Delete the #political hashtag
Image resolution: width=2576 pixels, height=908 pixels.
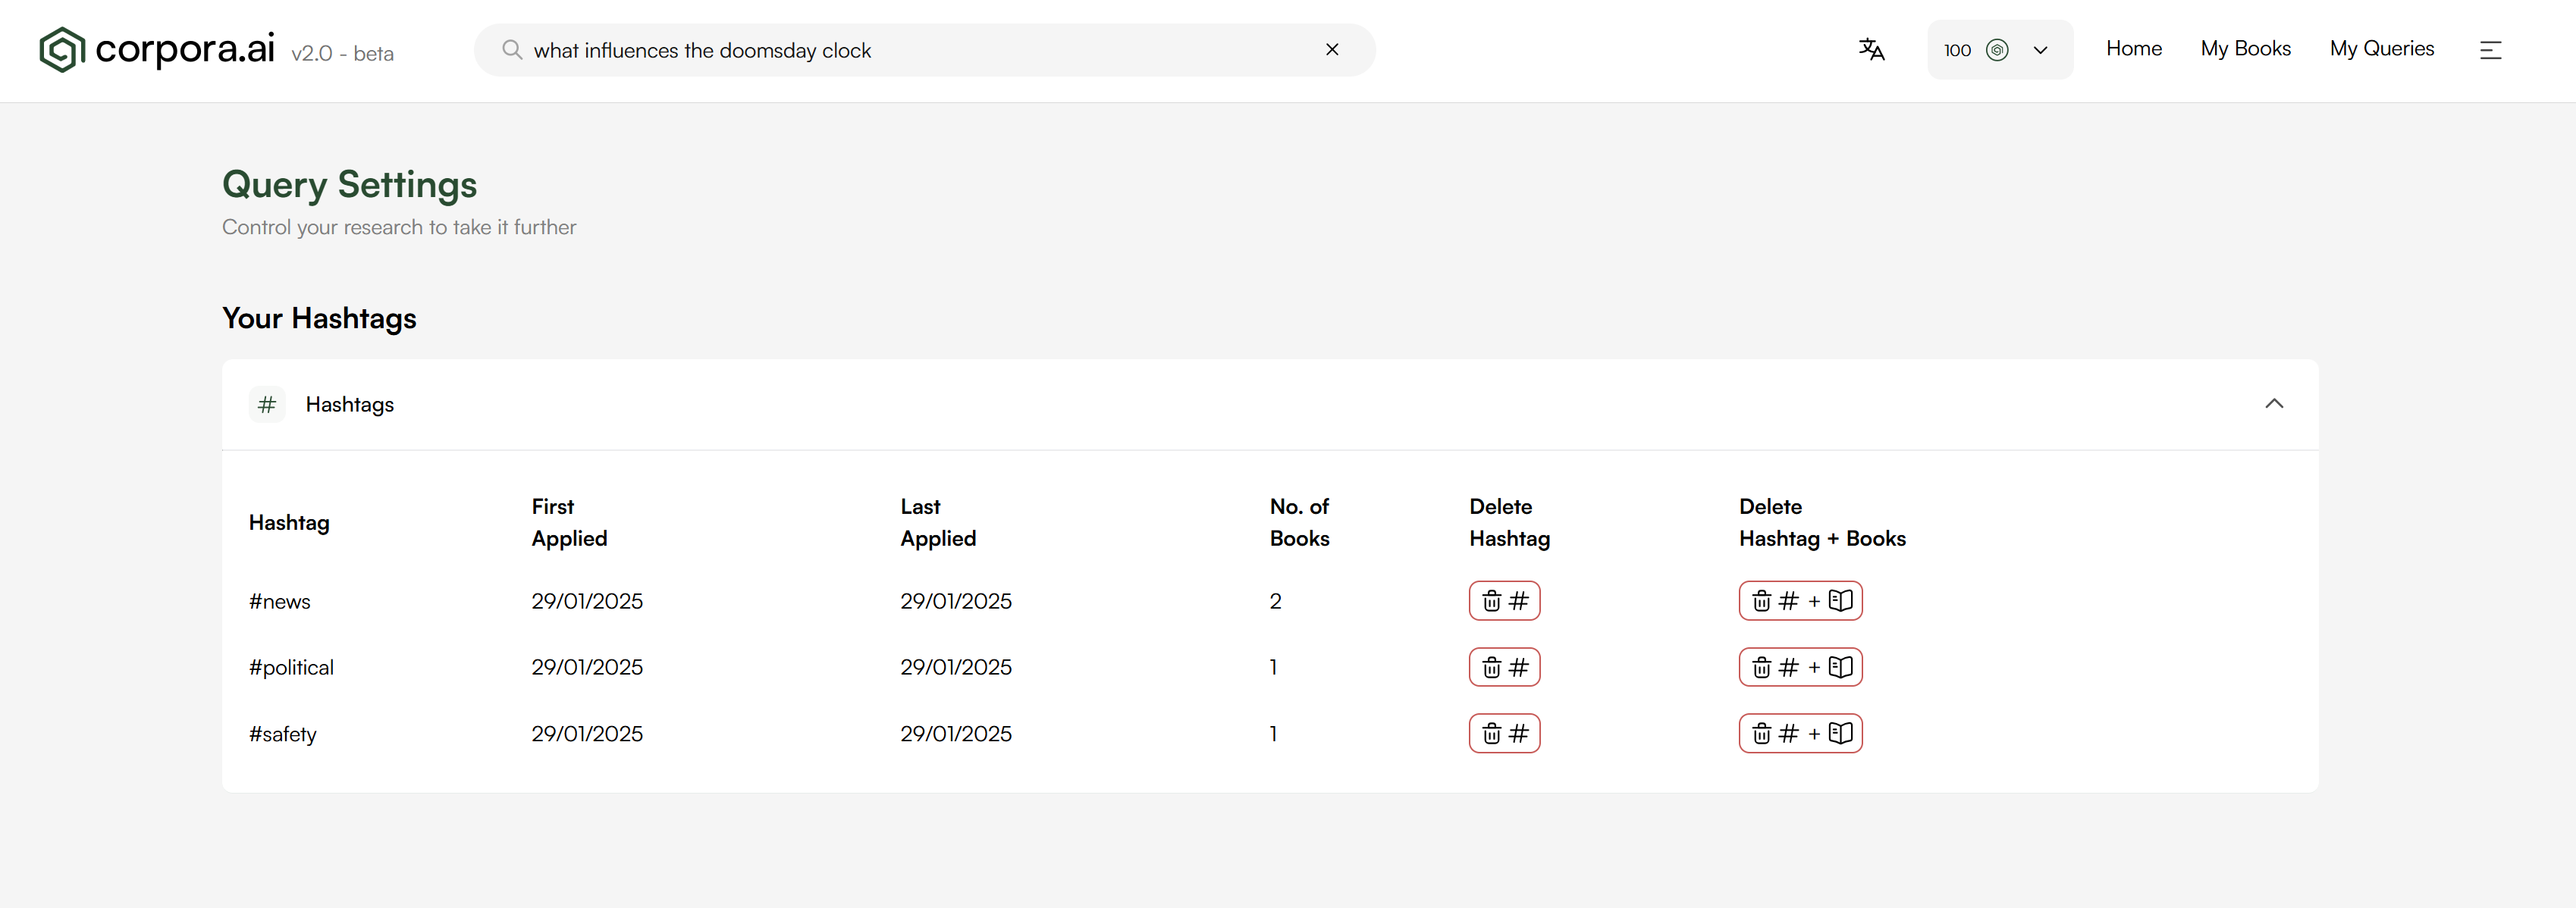point(1504,668)
